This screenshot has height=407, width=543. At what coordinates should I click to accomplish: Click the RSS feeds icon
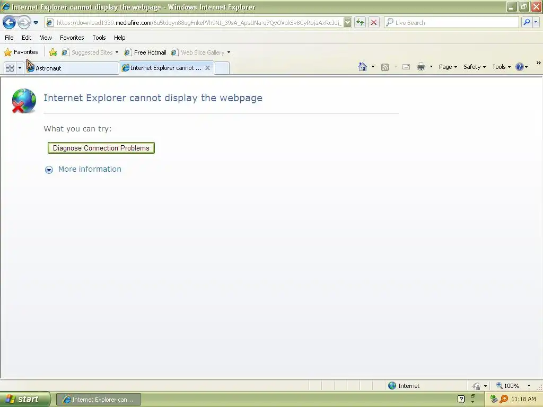(x=385, y=67)
